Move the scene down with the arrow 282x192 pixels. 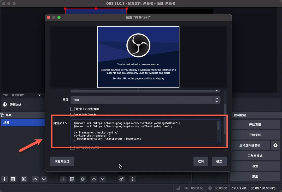(44, 179)
